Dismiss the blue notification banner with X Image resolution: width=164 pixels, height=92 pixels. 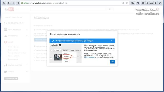coord(112,41)
